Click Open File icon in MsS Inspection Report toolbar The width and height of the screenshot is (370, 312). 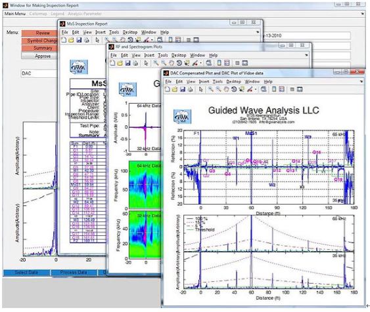71,40
